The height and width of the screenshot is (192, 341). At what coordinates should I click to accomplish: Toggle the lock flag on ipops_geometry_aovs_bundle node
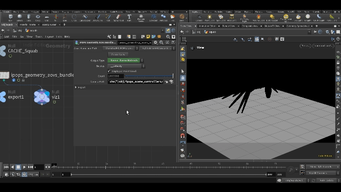pyautogui.click(x=23, y=80)
